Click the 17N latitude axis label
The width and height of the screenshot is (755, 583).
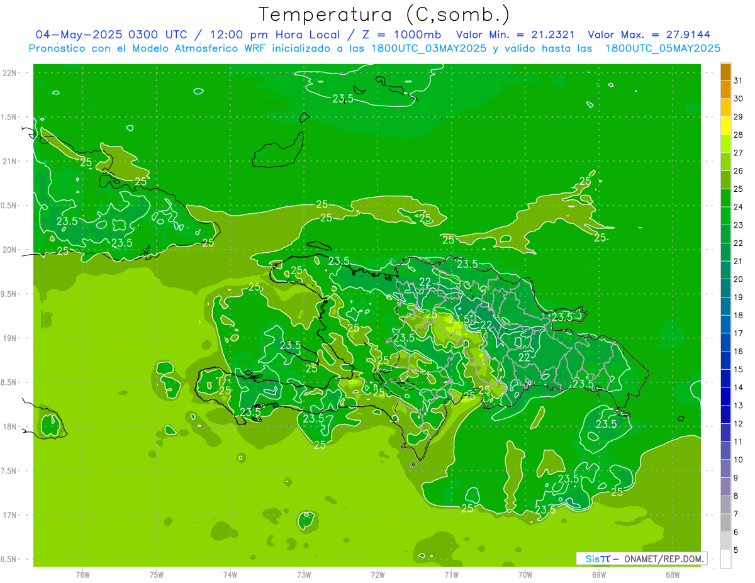click(10, 515)
